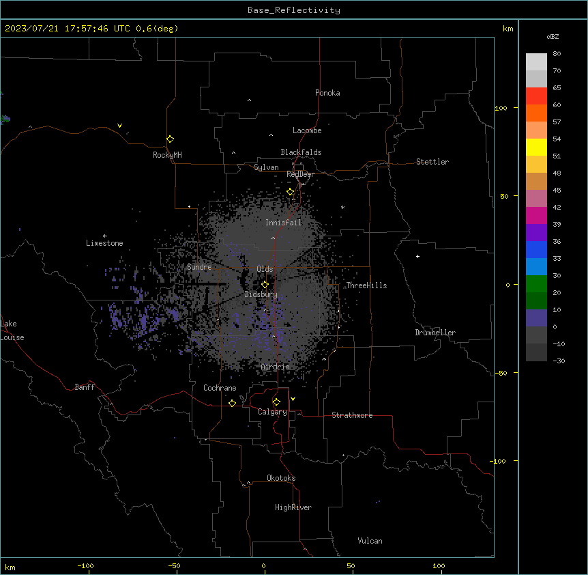
Task: Click the yellow diamond marker below Cochrane label
Action: (232, 404)
